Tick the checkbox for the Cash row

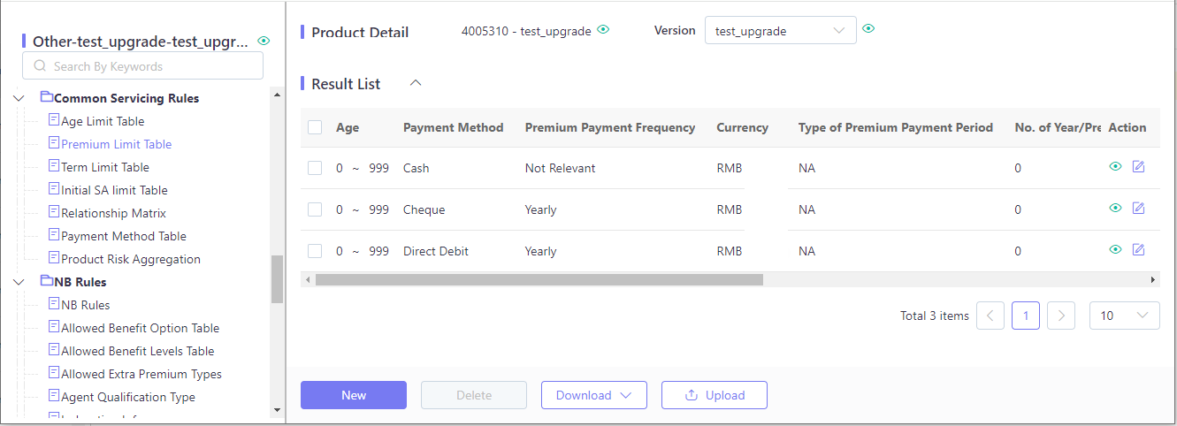coord(315,168)
